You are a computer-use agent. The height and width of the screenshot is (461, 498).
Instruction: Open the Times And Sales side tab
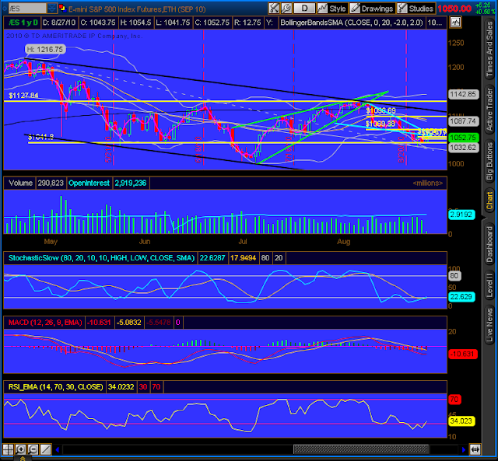tap(489, 49)
